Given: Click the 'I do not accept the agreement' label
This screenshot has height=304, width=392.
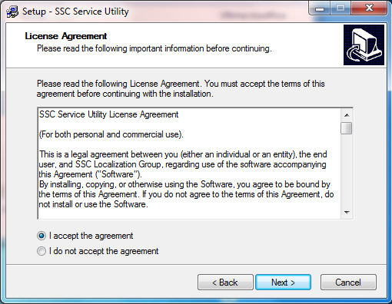Looking at the screenshot, I should [x=104, y=251].
